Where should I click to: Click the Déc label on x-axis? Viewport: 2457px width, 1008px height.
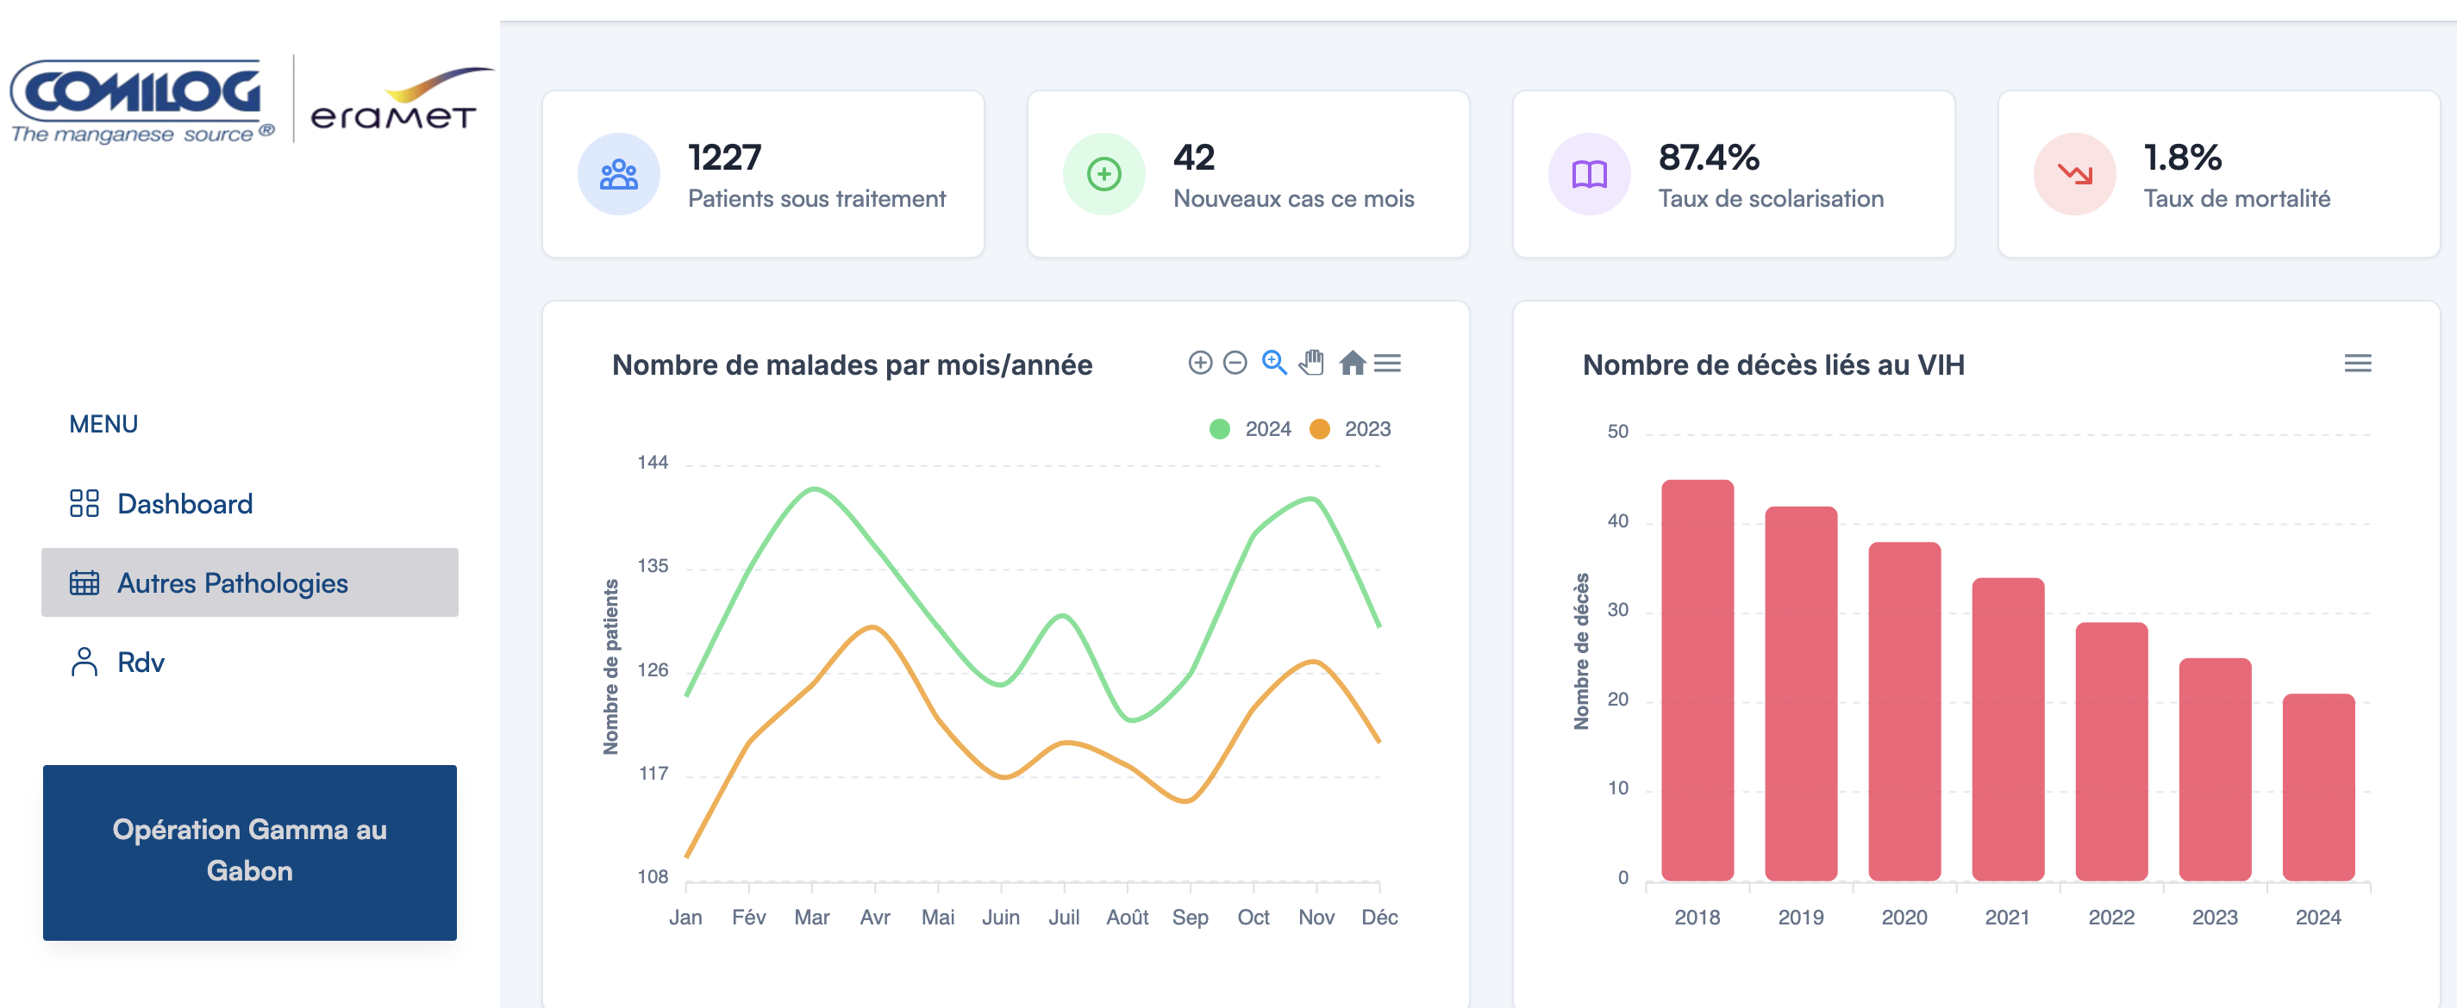tap(1379, 917)
